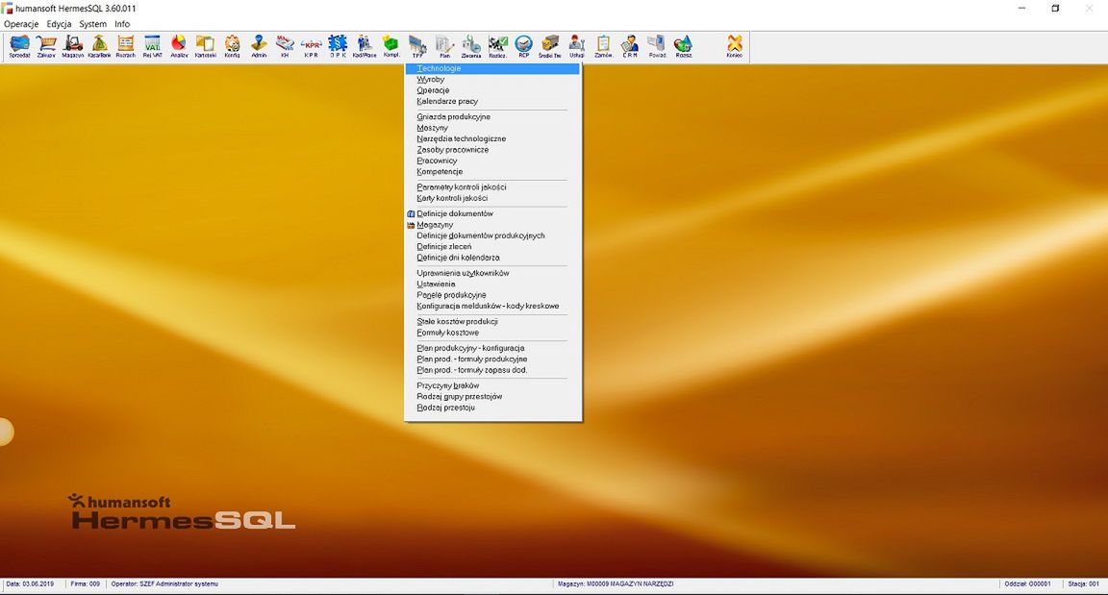The image size is (1108, 595).
Task: Open the Rozlicz. checkered flag icon
Action: click(x=497, y=46)
